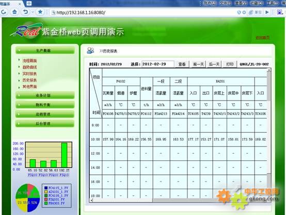Viewport: 286px width, 215px height.
Task: Open the 查看 browser menu
Action: [x=241, y=3]
